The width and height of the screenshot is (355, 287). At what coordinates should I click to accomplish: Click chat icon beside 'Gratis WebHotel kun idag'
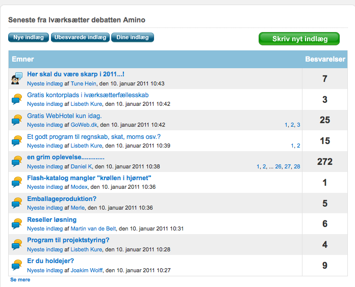(17, 120)
